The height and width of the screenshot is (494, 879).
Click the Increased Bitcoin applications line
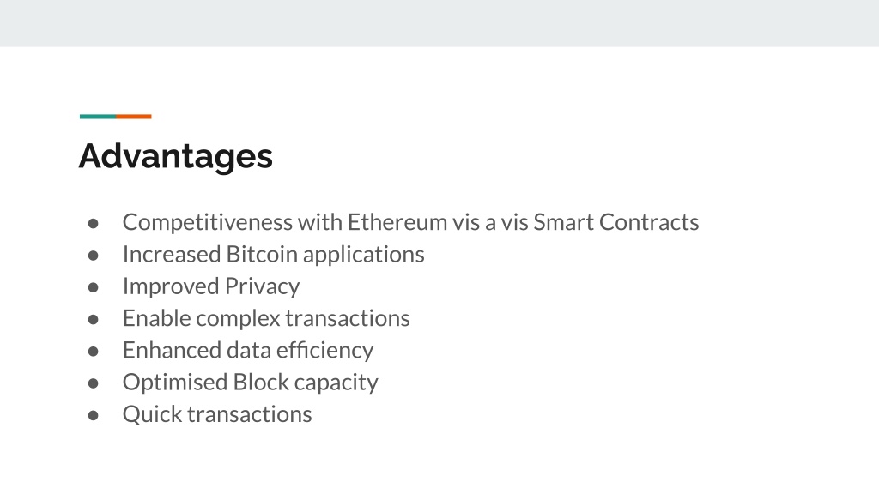click(274, 255)
